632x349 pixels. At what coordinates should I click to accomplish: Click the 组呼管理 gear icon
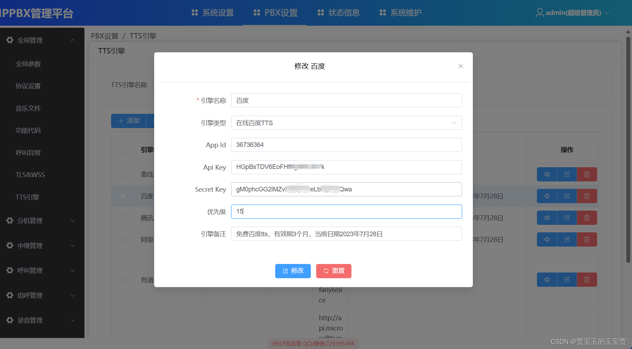(10, 295)
